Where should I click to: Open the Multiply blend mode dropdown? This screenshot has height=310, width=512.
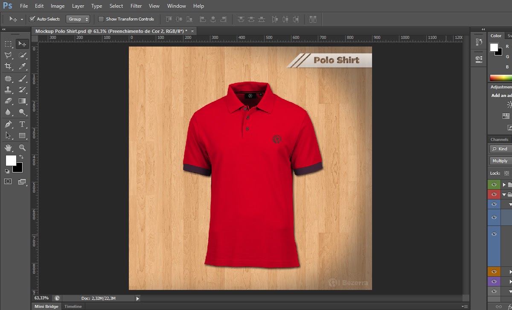point(500,161)
